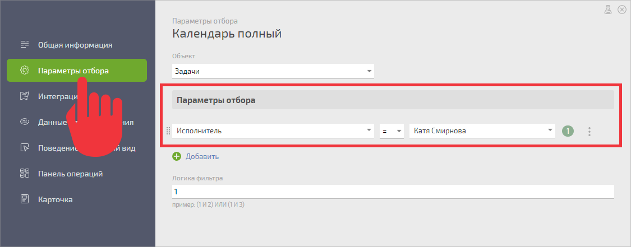Click the Поведение cursor icon in sidebar

[25, 148]
